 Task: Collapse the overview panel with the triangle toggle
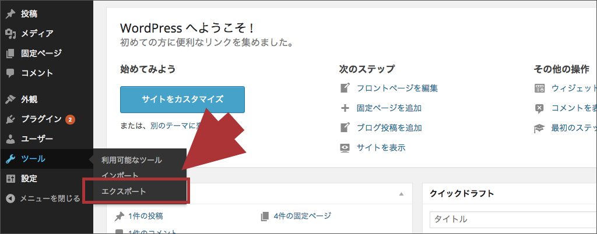(x=401, y=194)
